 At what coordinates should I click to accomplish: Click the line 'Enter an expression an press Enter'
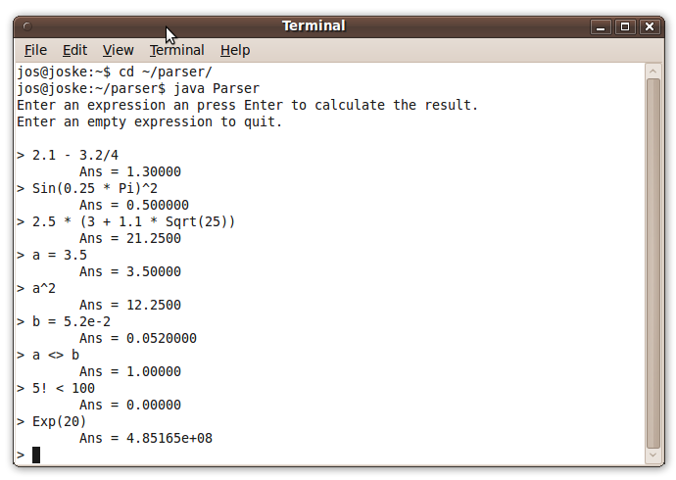pos(248,105)
